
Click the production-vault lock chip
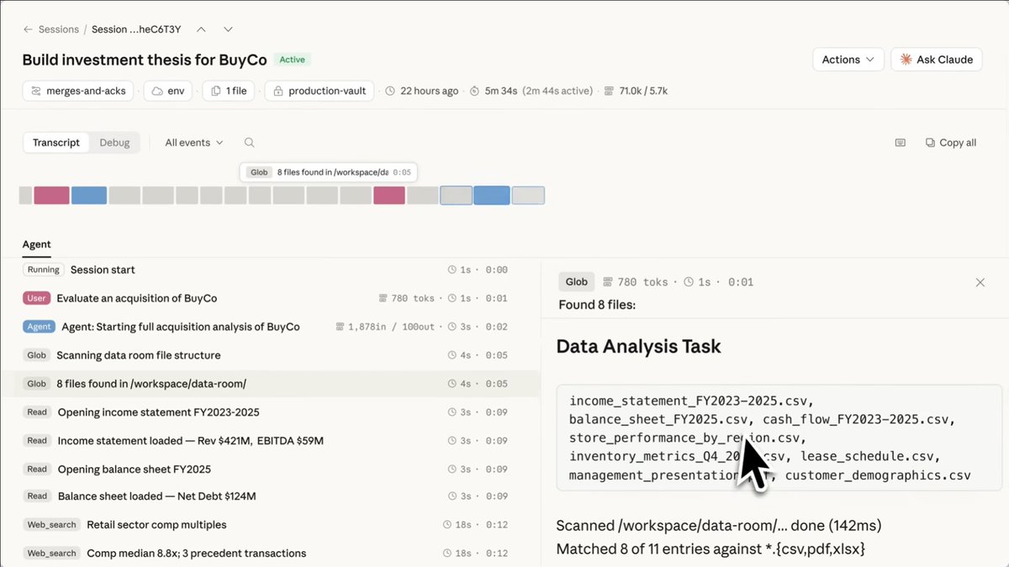[x=320, y=91]
